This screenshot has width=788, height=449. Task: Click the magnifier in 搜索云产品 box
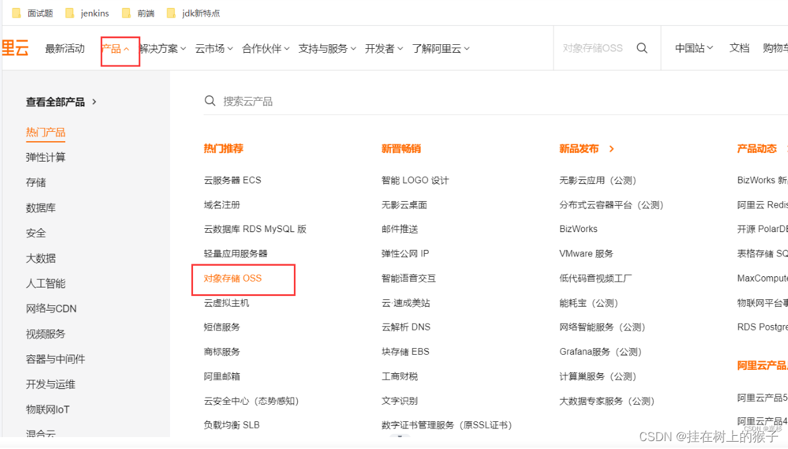(210, 101)
